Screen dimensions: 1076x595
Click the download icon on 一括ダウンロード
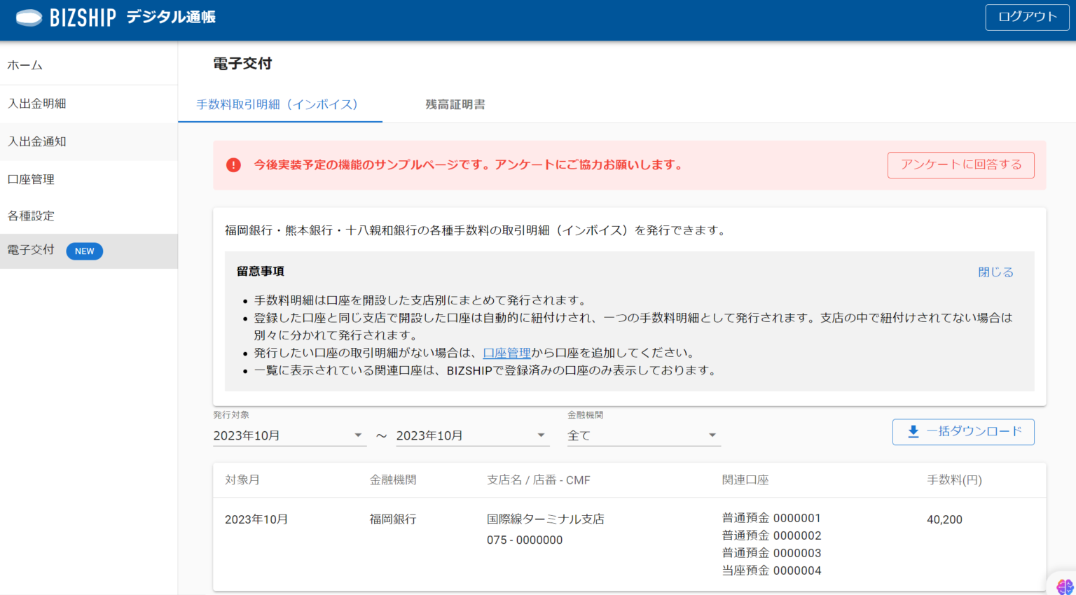[x=912, y=431]
